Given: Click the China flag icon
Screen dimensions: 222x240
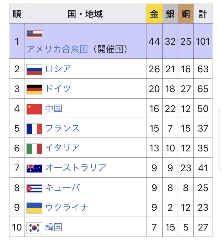Looking at the screenshot, I should (34, 109).
